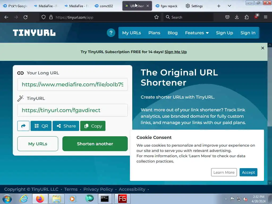
Task: Switch to the fgav repack tab
Action: pos(167,6)
